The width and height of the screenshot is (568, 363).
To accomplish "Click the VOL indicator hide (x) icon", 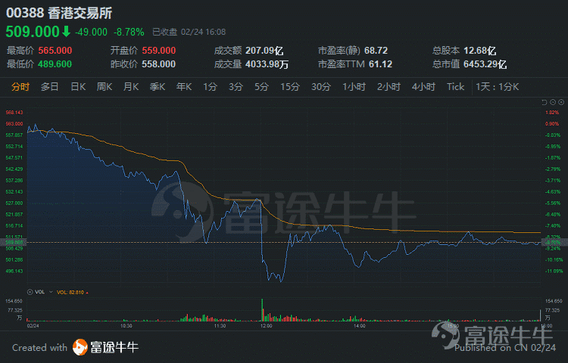I will [30, 291].
